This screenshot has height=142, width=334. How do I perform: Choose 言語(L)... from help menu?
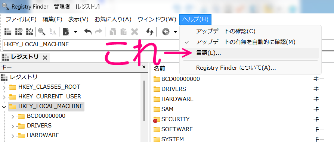pos(250,53)
